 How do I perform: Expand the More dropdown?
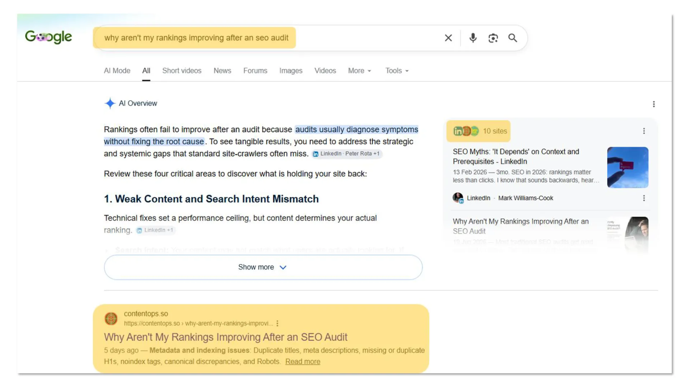(360, 71)
